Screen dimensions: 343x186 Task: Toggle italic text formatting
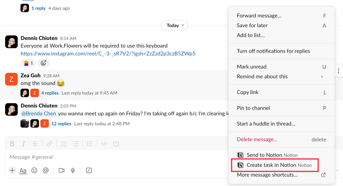(x=24, y=144)
